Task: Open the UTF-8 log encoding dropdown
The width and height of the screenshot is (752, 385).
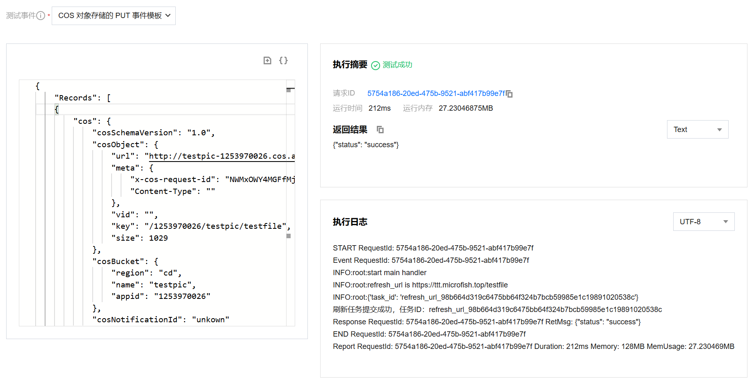Action: [704, 222]
